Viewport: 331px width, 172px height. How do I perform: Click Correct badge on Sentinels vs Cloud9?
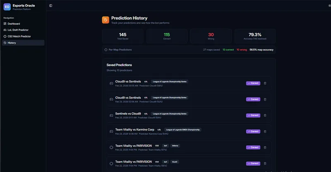click(x=253, y=115)
